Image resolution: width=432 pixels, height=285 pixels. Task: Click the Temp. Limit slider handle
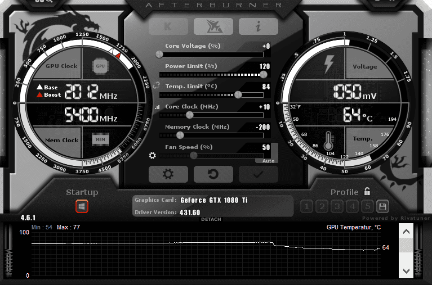238,95
